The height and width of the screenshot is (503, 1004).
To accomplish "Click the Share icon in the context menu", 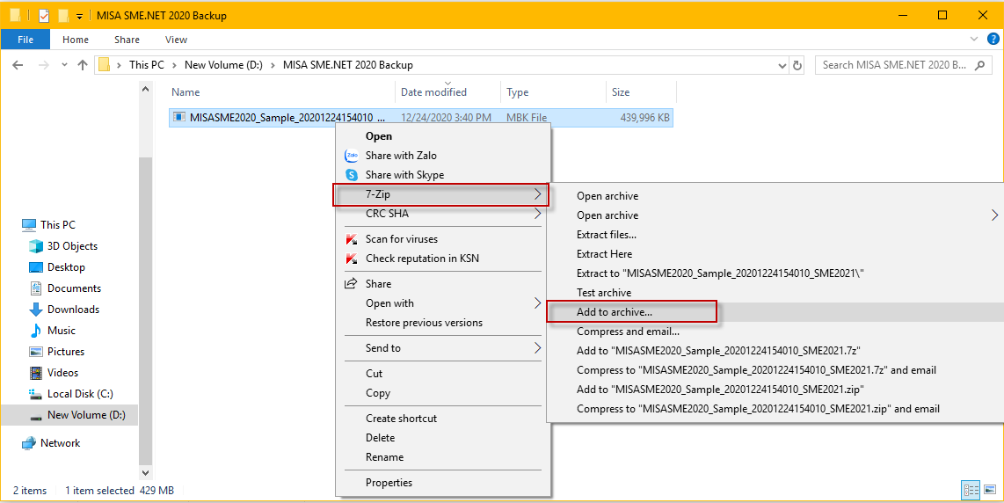I will tap(352, 284).
